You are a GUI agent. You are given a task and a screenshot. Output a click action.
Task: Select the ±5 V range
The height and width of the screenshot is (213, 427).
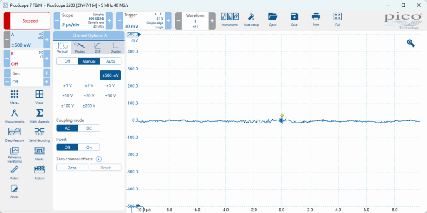(110, 85)
